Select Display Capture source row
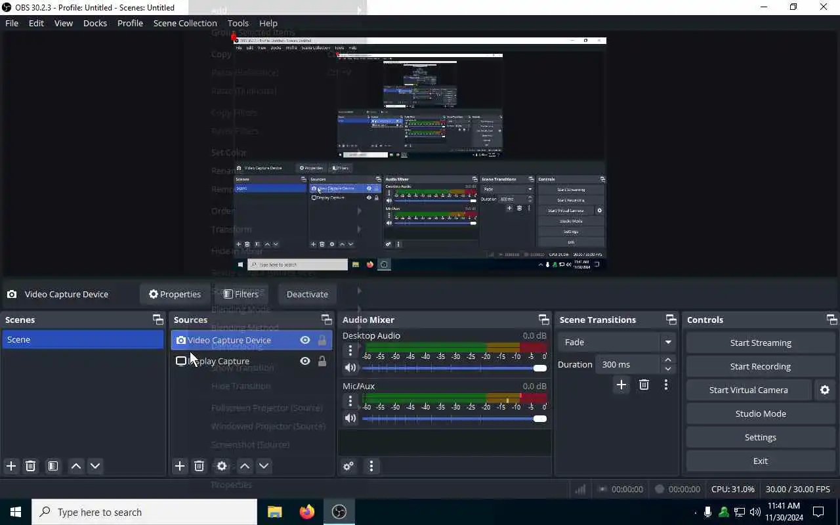Screen dimensions: 840x525 click(x=251, y=361)
